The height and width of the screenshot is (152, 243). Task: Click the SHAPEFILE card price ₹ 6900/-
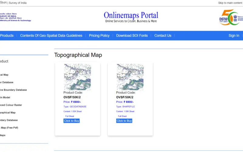[125, 102]
